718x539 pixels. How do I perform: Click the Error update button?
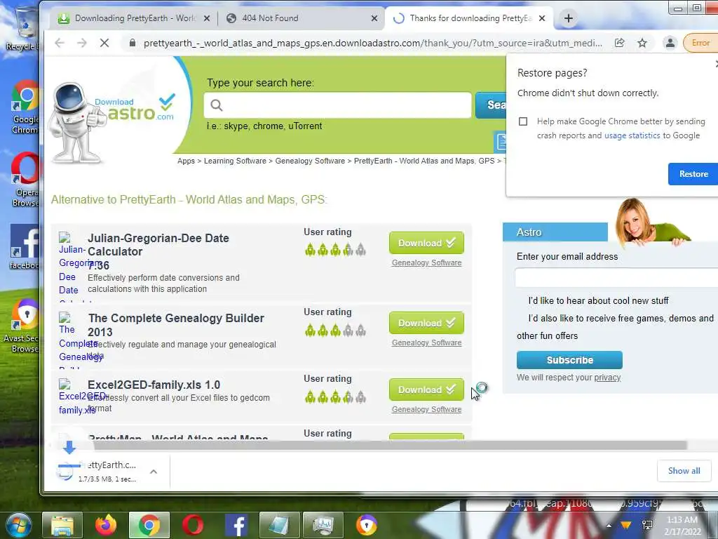pos(700,43)
